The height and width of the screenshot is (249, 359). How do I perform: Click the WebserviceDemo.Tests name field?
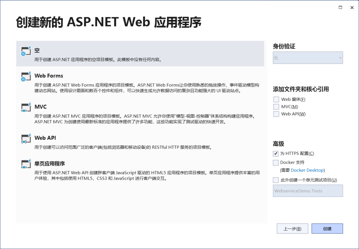[308, 191]
